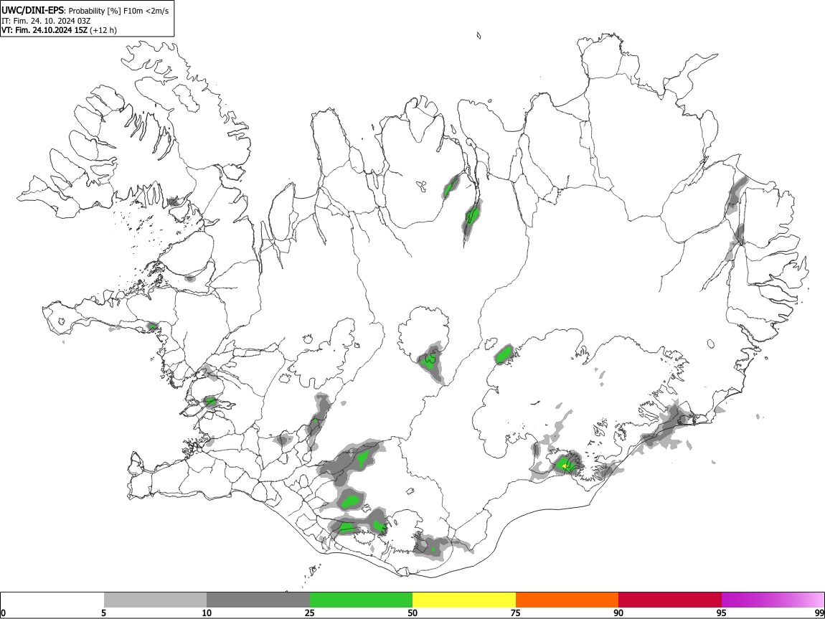The image size is (825, 619).
Task: Click the '(+12 h)' forecast offset text
Action: [x=103, y=30]
